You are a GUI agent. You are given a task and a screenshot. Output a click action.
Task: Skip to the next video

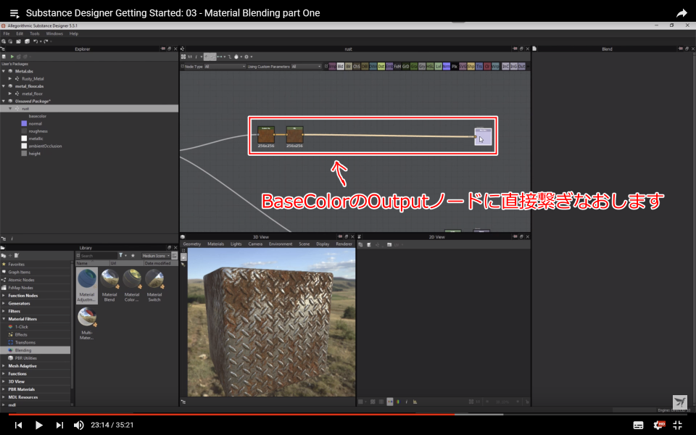click(59, 425)
